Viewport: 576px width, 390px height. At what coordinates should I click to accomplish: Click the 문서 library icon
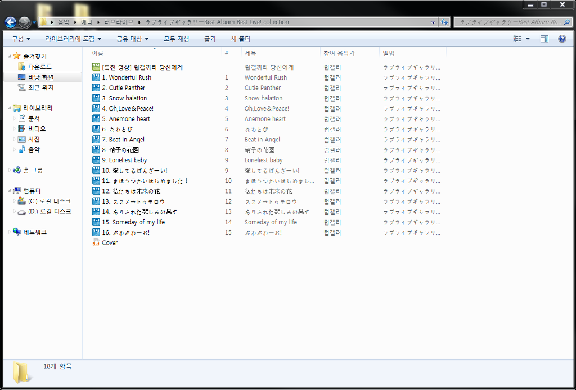click(22, 118)
